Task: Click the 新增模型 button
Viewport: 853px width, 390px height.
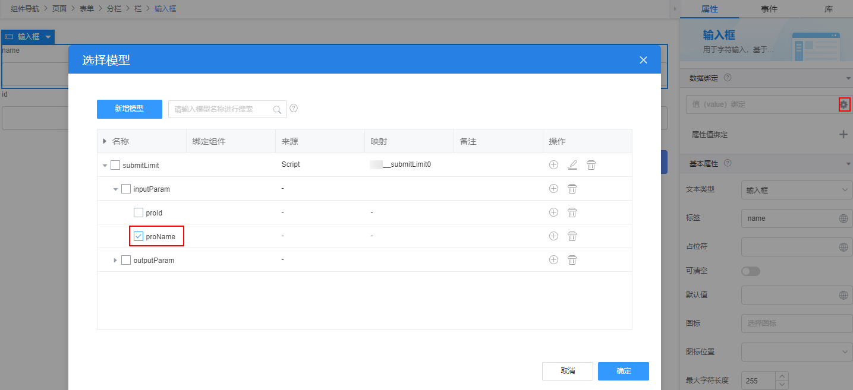Action: [130, 109]
